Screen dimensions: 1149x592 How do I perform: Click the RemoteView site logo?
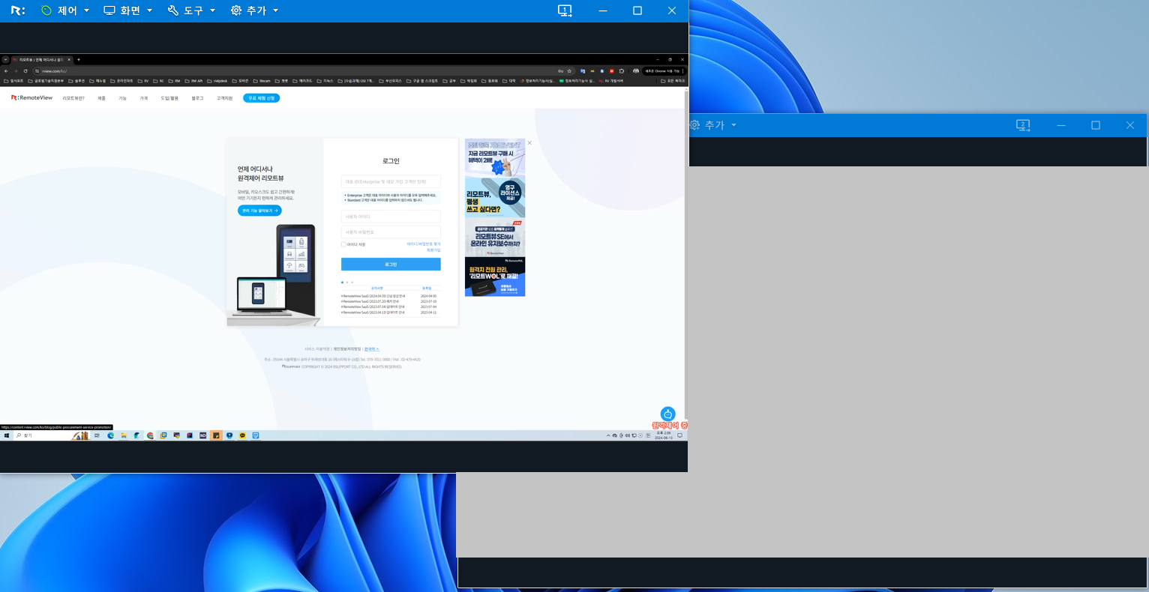pyautogui.click(x=31, y=98)
